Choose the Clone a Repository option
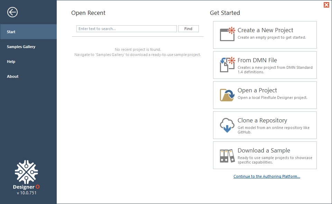The width and height of the screenshot is (332, 204). (265, 125)
